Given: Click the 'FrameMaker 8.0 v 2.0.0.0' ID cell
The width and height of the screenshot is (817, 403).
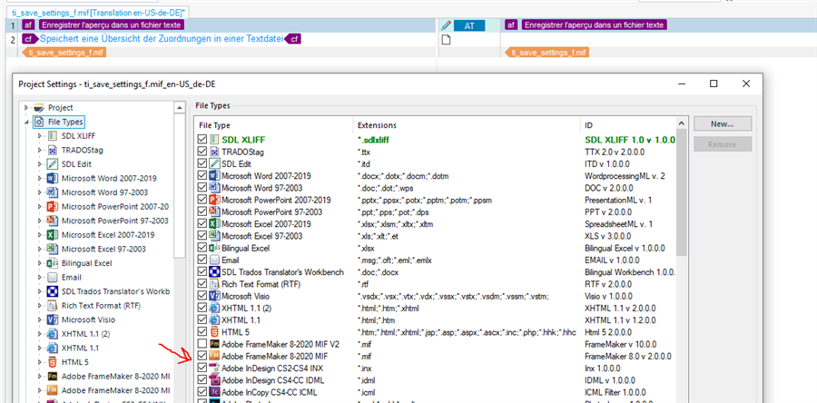Looking at the screenshot, I should click(x=628, y=356).
